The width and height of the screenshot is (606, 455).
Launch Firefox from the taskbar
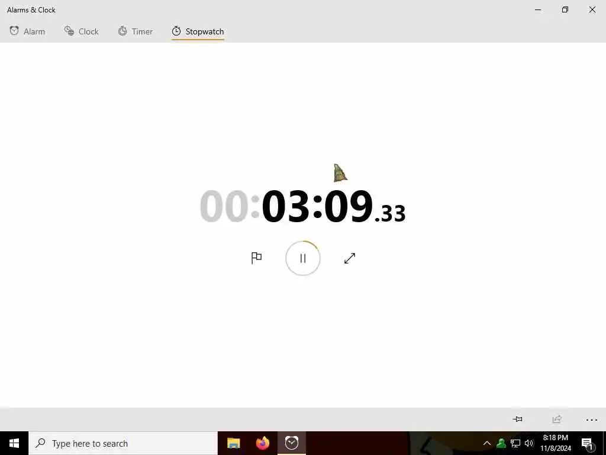pyautogui.click(x=262, y=443)
